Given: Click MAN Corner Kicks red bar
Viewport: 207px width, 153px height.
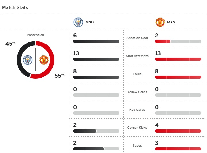Looking at the screenshot, I should 178,131.
